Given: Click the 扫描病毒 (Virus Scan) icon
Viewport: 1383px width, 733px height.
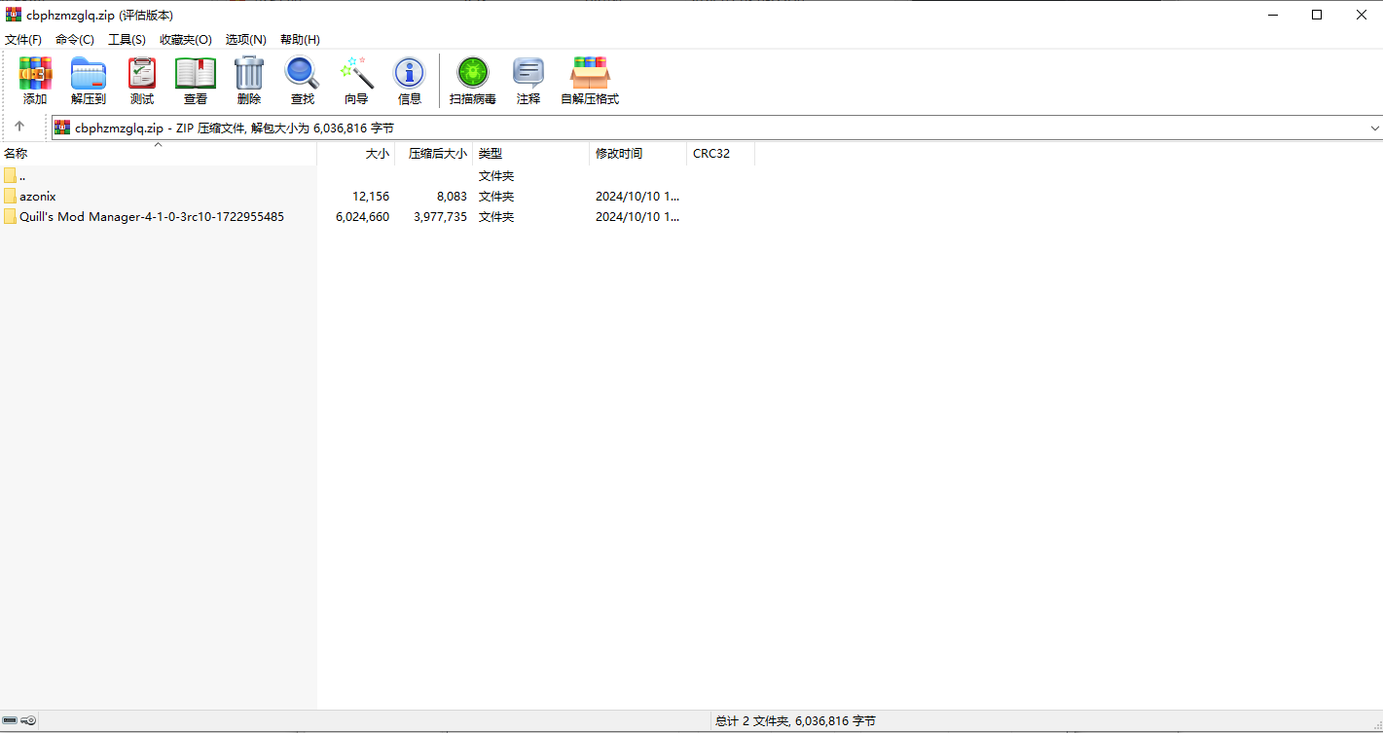Looking at the screenshot, I should click(473, 74).
